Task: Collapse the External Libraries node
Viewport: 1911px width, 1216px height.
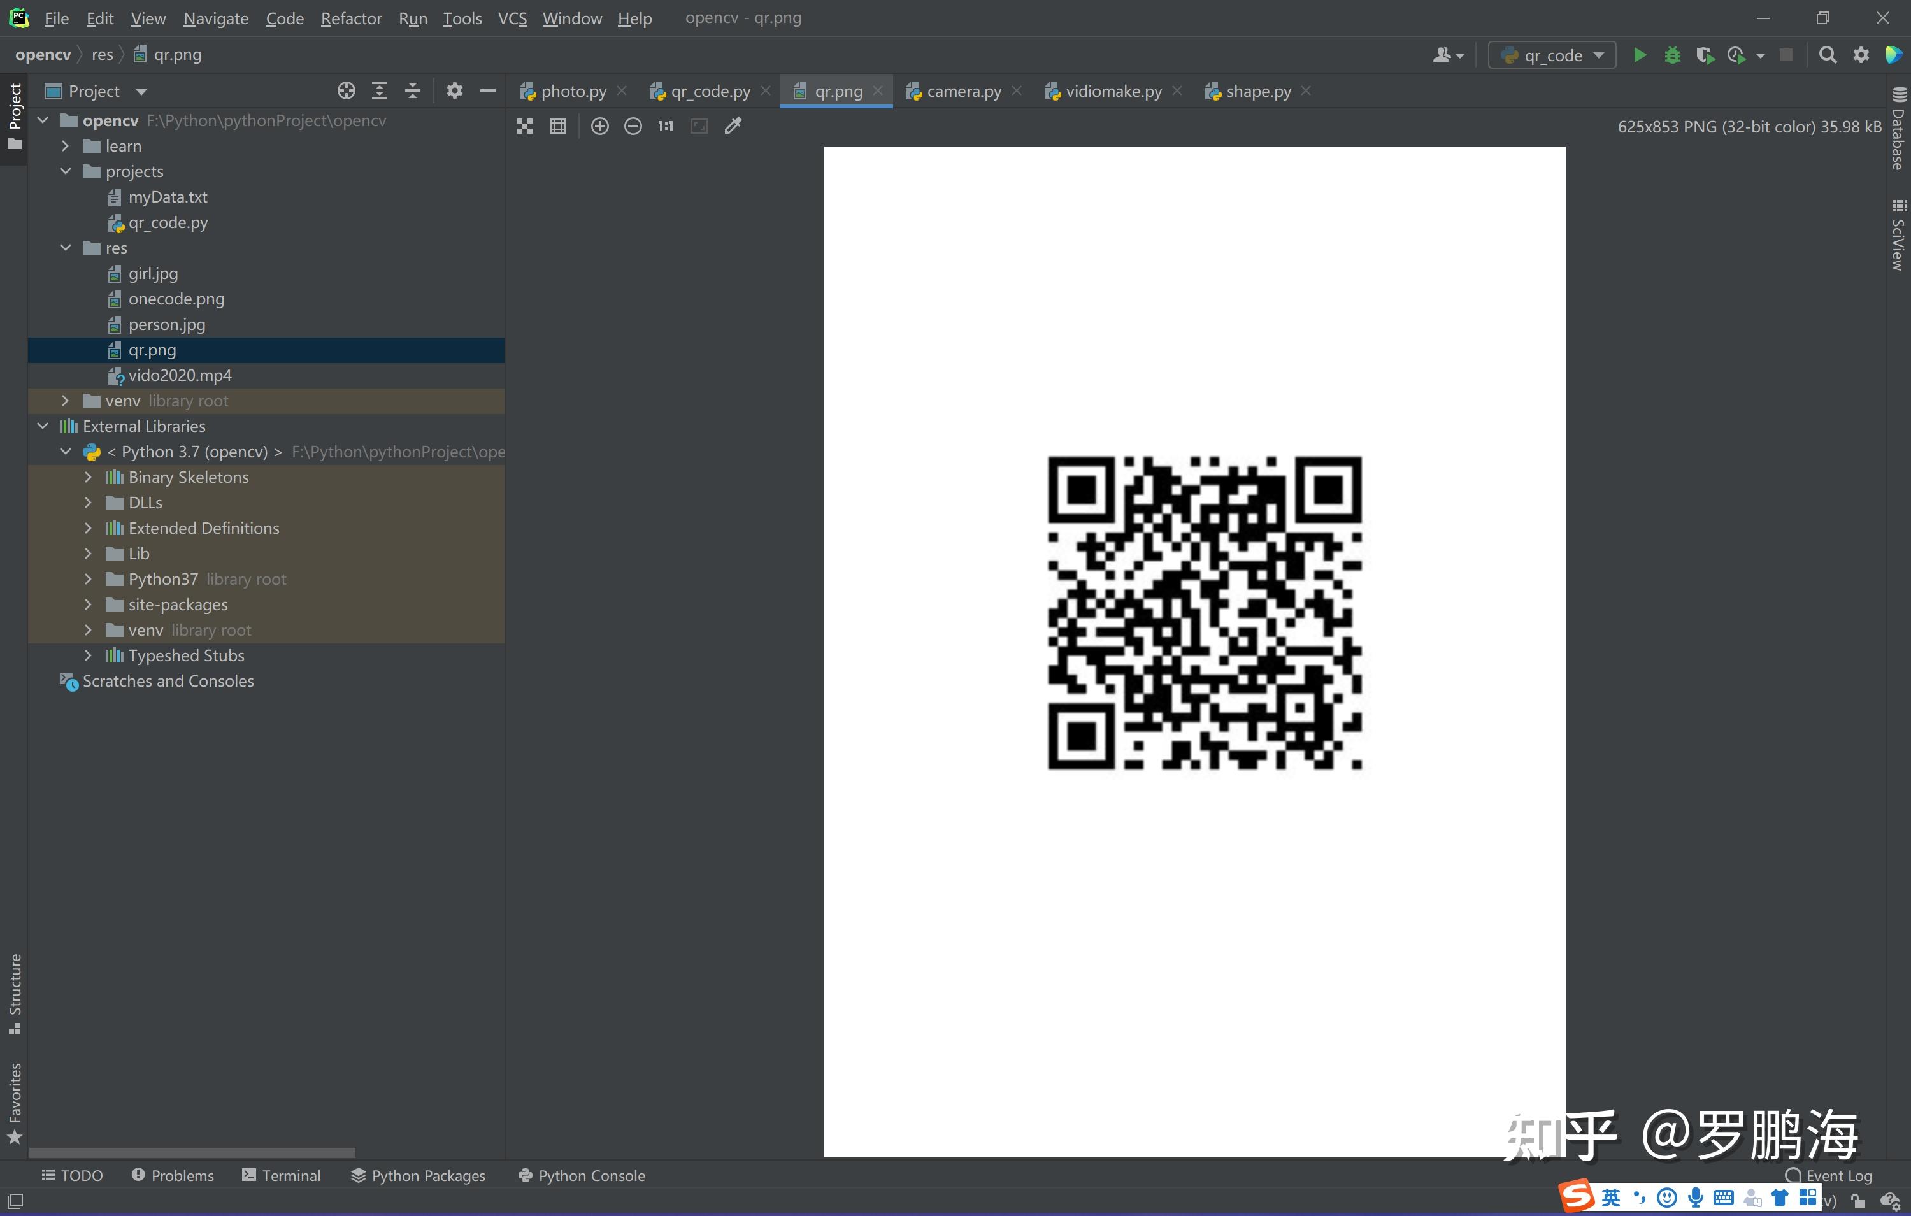Action: click(43, 426)
